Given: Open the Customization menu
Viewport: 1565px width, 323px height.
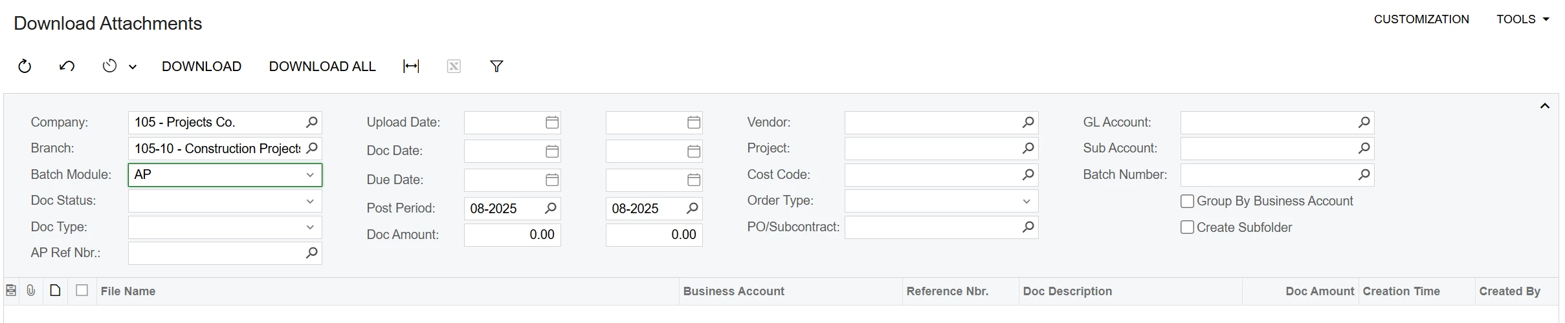Looking at the screenshot, I should tap(1421, 19).
